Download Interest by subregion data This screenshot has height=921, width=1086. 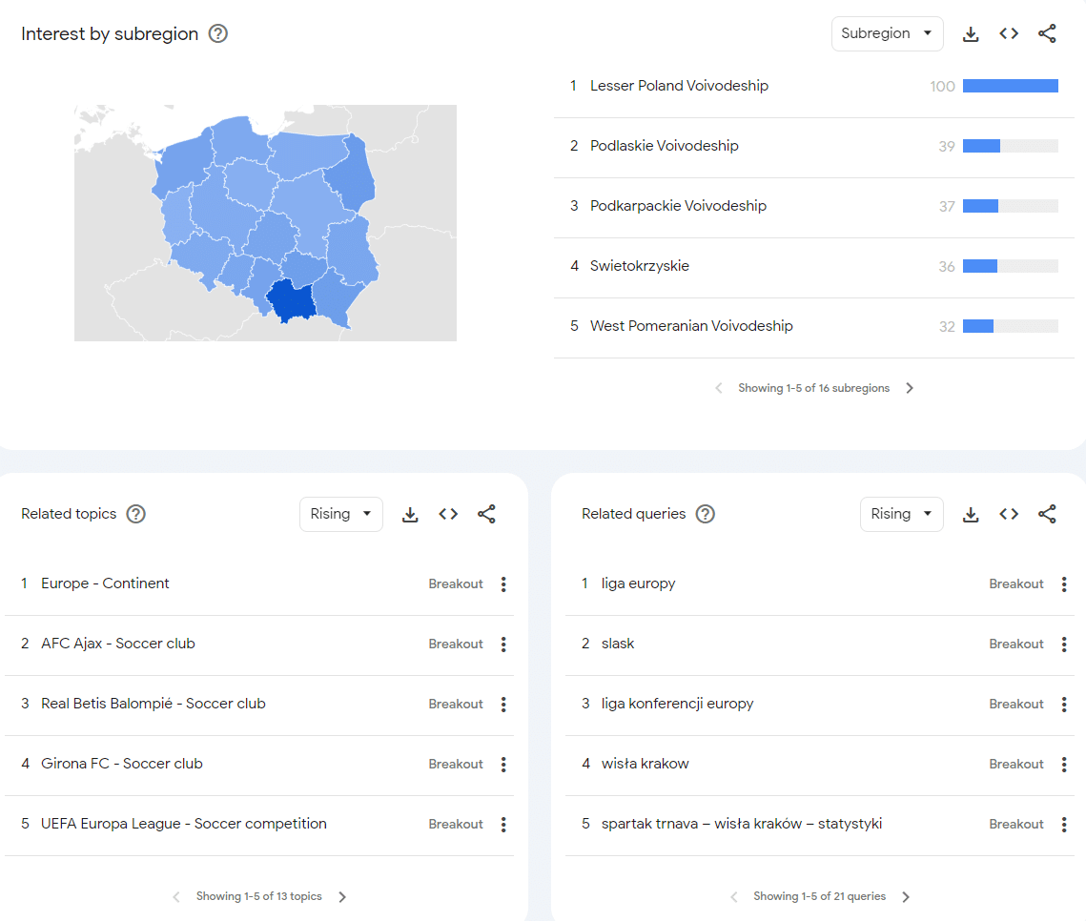click(x=971, y=34)
